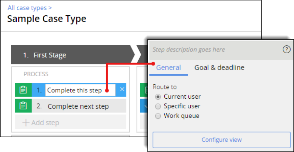Route to Work queue option

[x=158, y=116]
